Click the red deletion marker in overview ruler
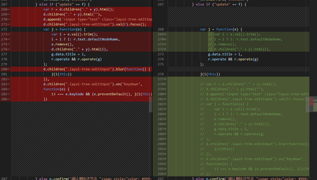 (311, 100)
